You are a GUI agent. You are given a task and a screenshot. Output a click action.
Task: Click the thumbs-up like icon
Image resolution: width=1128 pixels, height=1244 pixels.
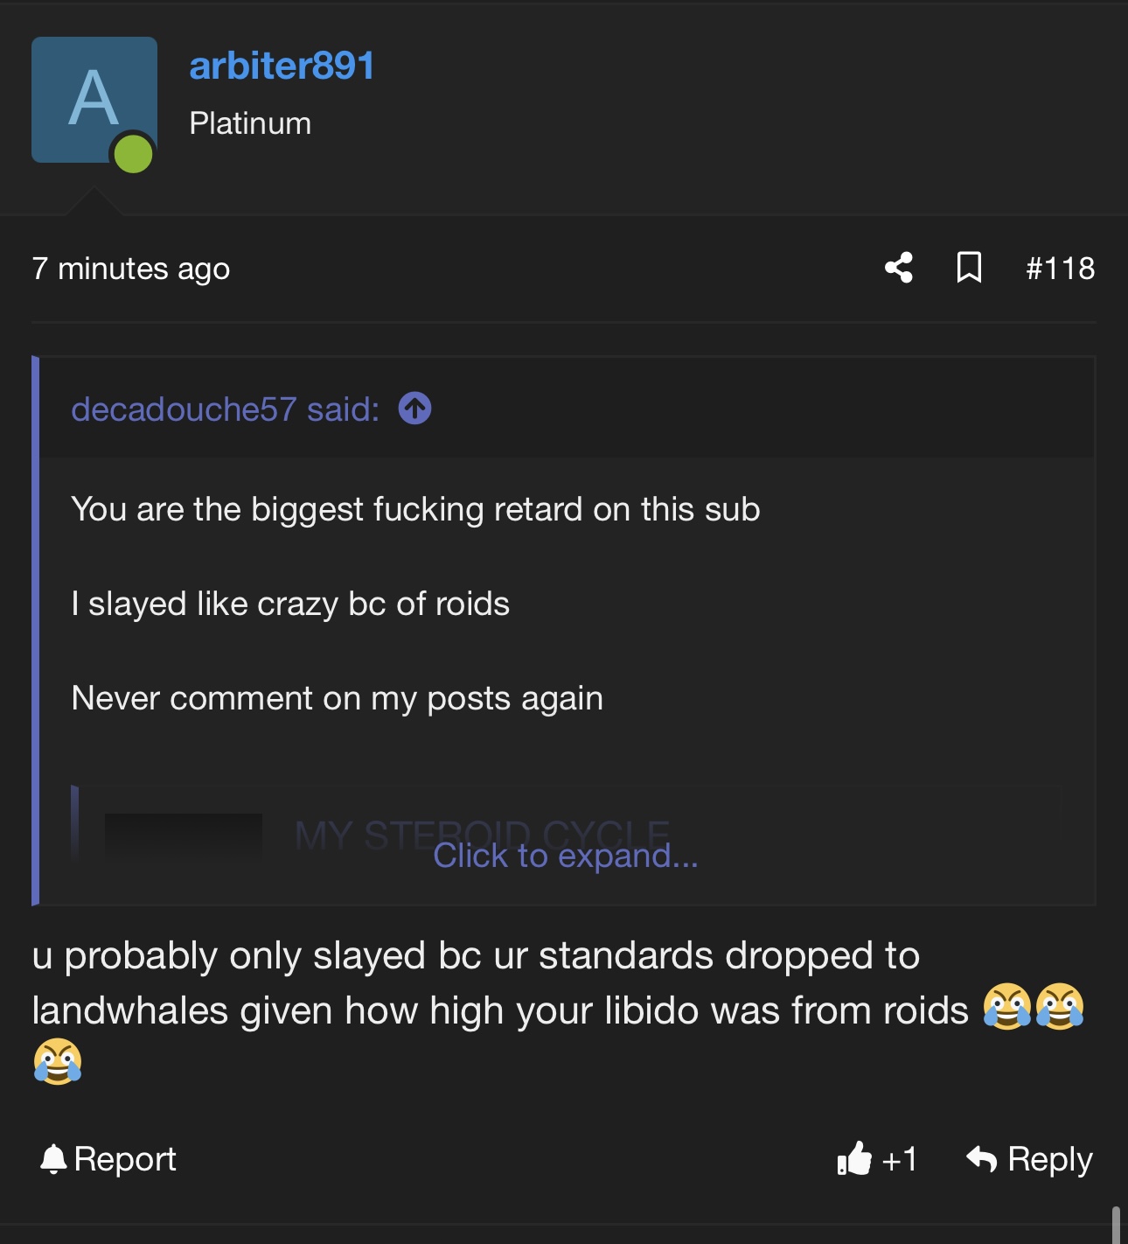pyautogui.click(x=854, y=1159)
